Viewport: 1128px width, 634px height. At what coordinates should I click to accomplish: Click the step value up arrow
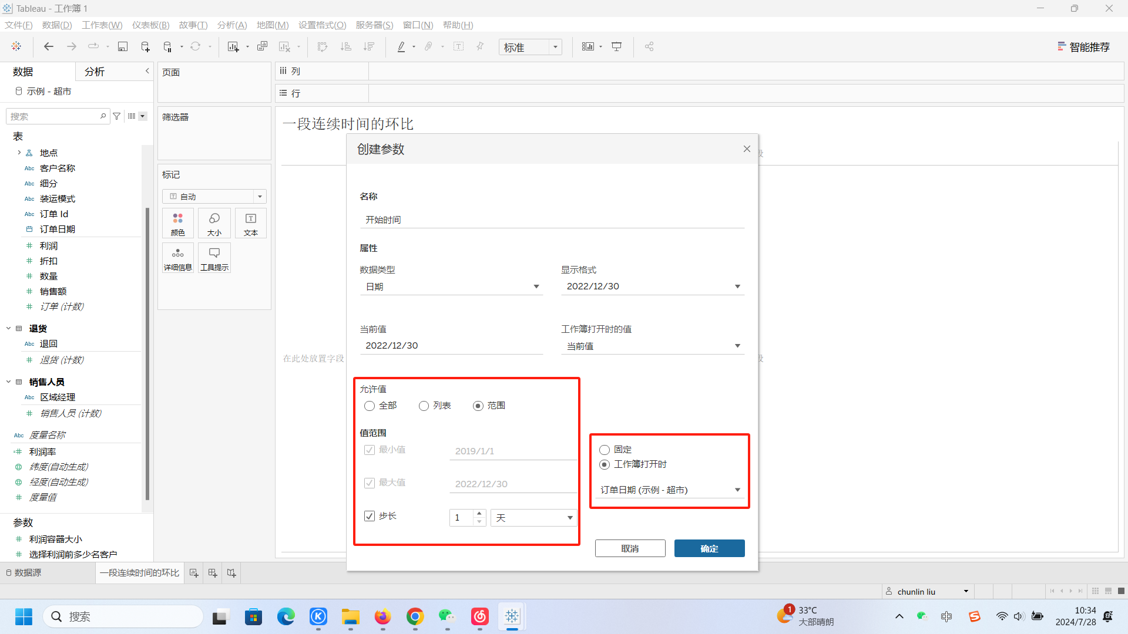pyautogui.click(x=479, y=514)
